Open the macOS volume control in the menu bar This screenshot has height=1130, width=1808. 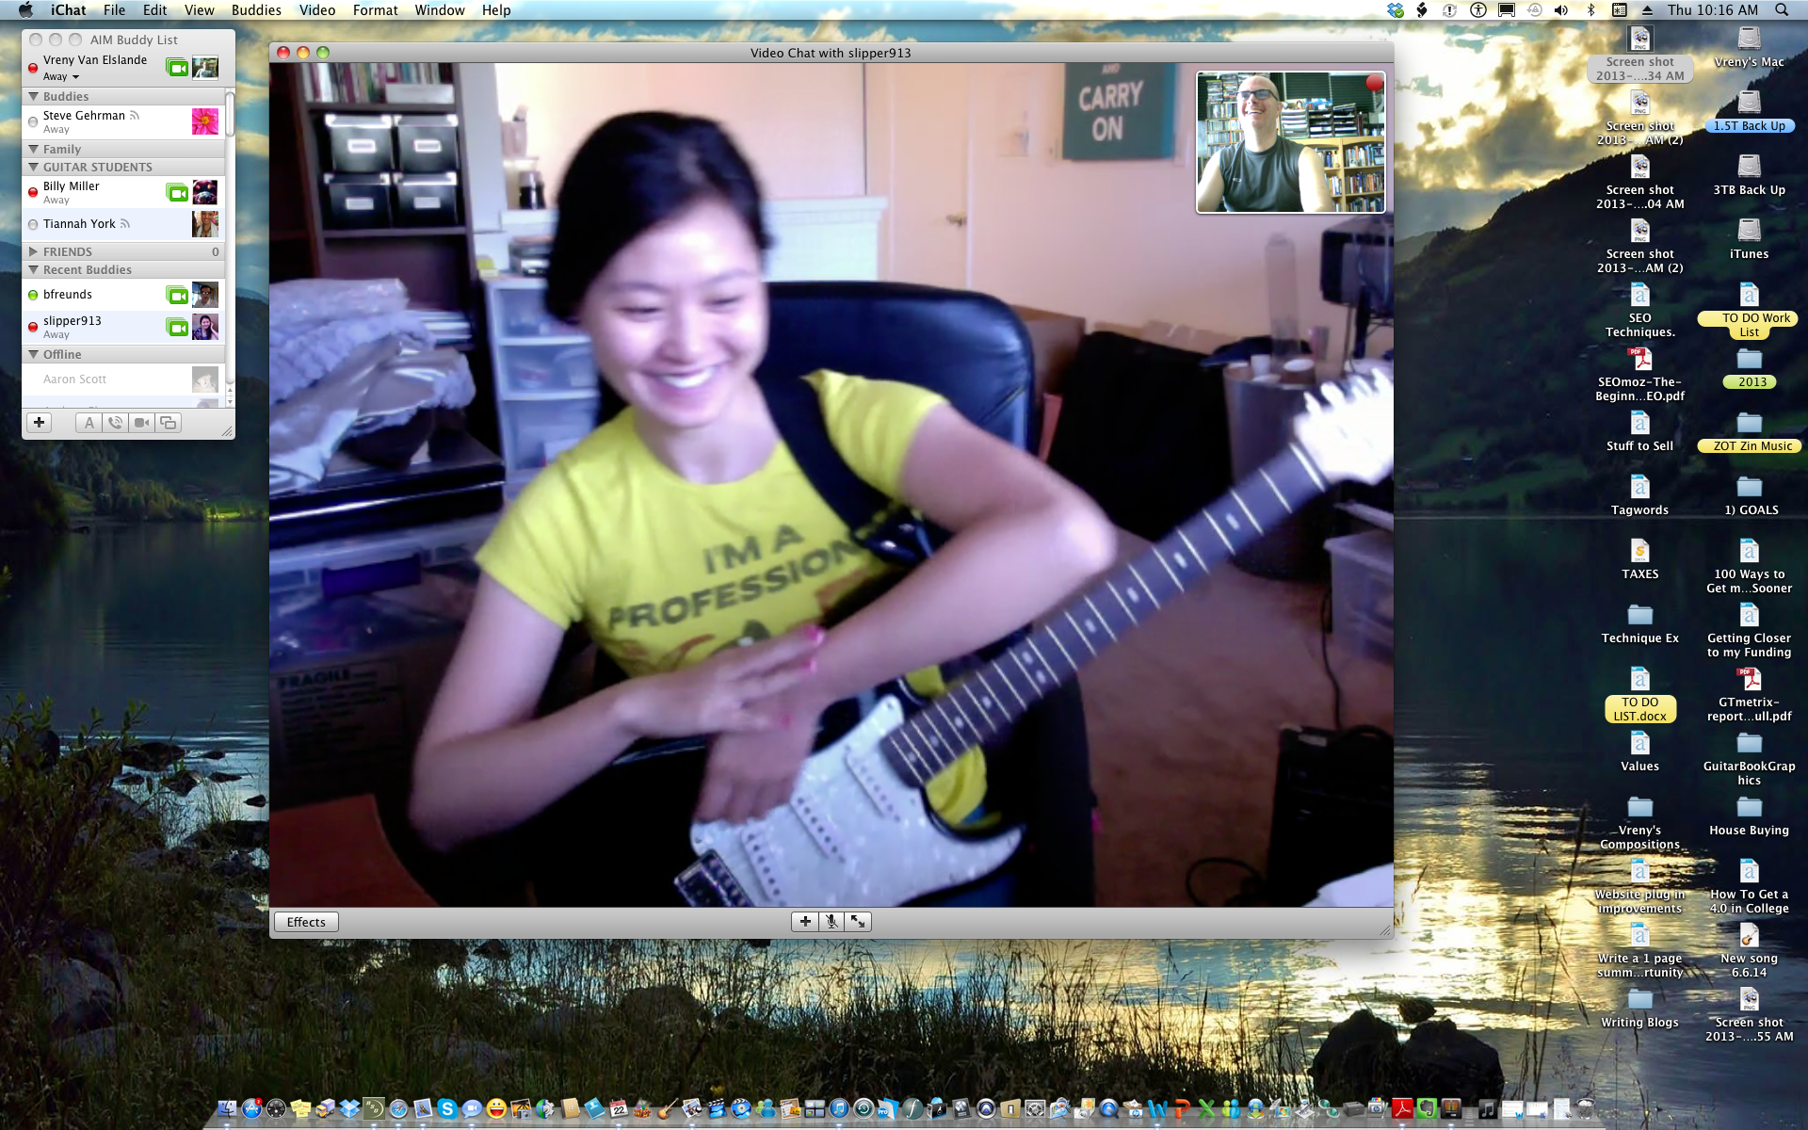click(x=1560, y=10)
